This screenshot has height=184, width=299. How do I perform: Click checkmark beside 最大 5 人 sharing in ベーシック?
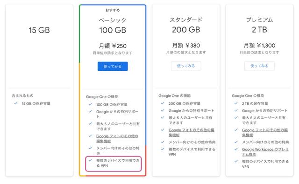[x=90, y=123]
